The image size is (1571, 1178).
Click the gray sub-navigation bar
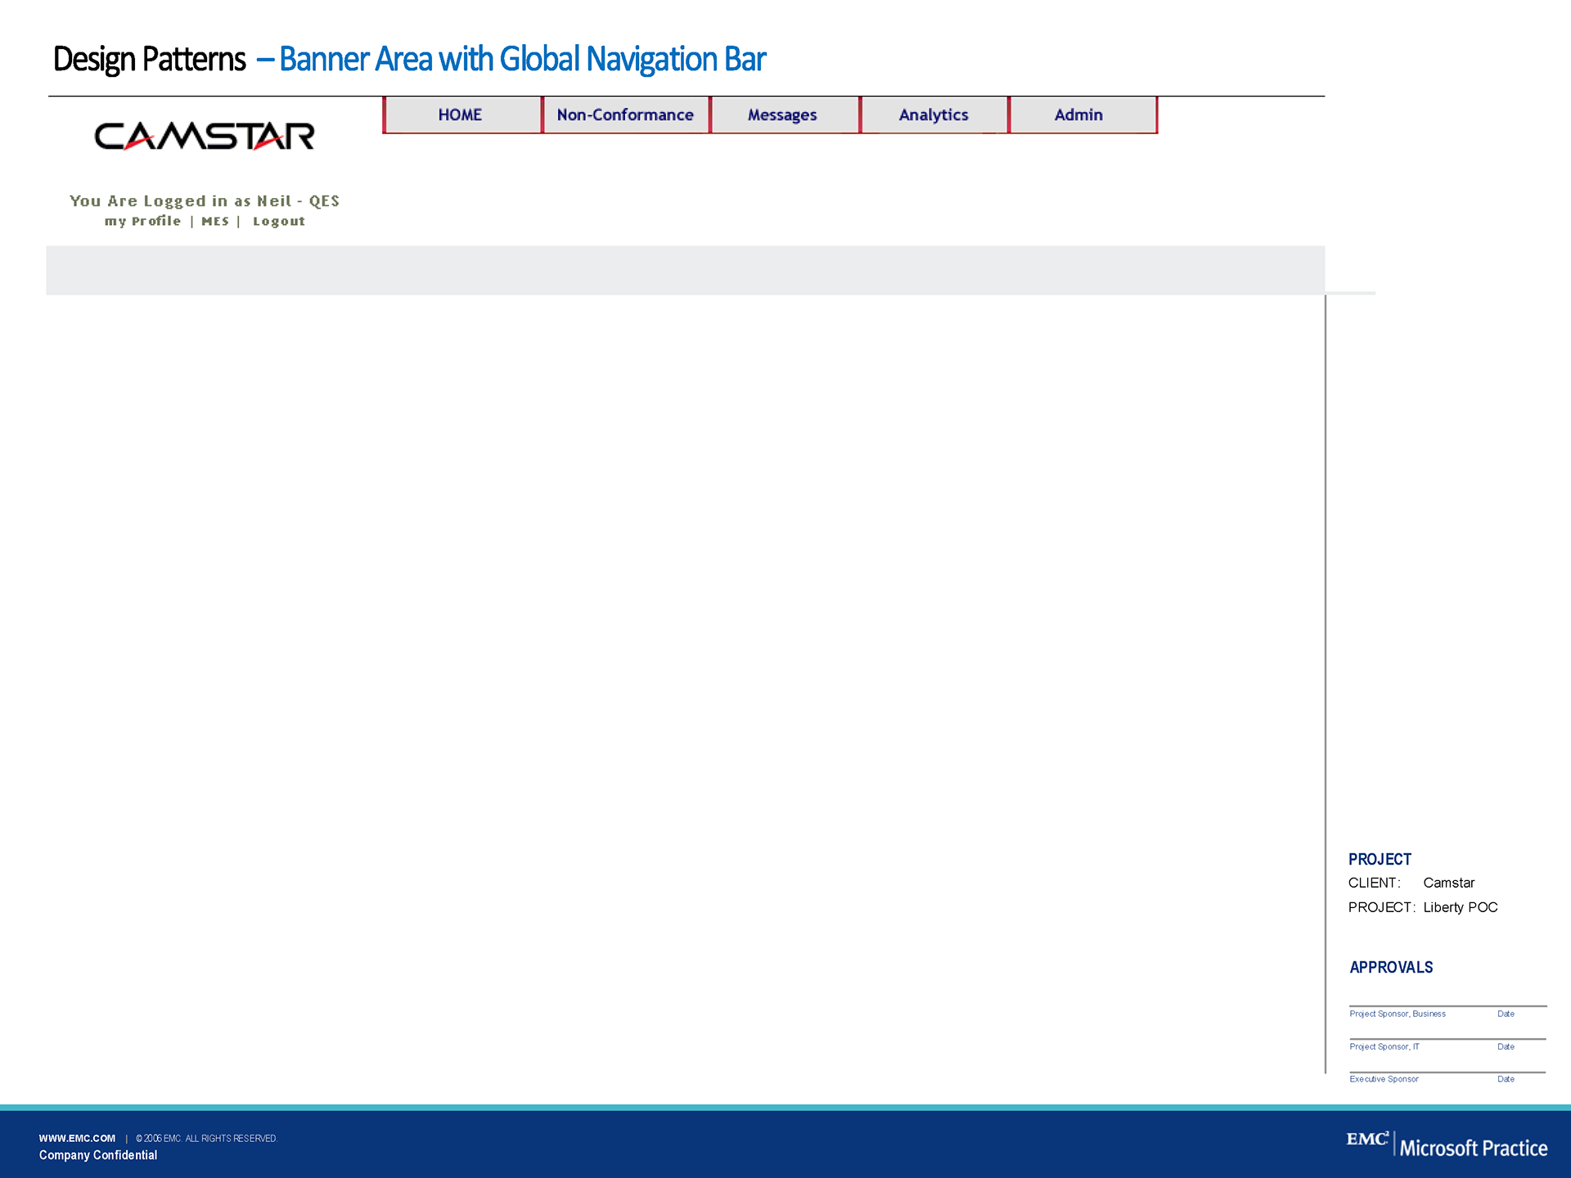[685, 270]
